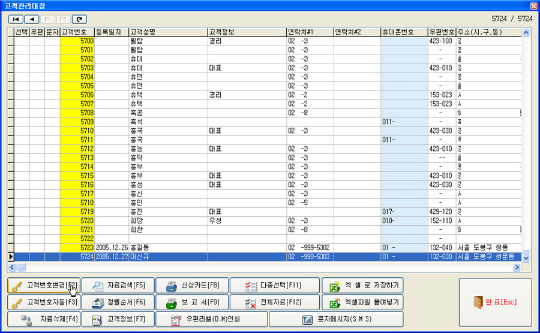Go to the first record navigation button

16,19
